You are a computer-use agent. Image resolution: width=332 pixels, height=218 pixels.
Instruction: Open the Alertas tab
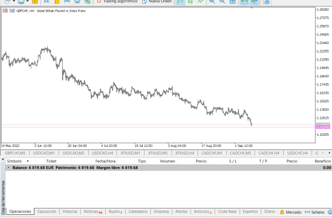[x=181, y=212]
